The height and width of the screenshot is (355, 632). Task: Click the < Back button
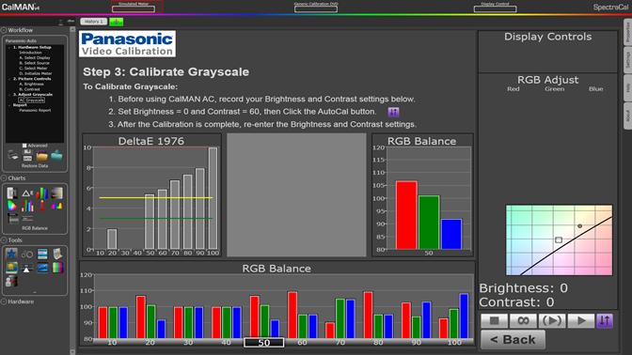pos(513,340)
